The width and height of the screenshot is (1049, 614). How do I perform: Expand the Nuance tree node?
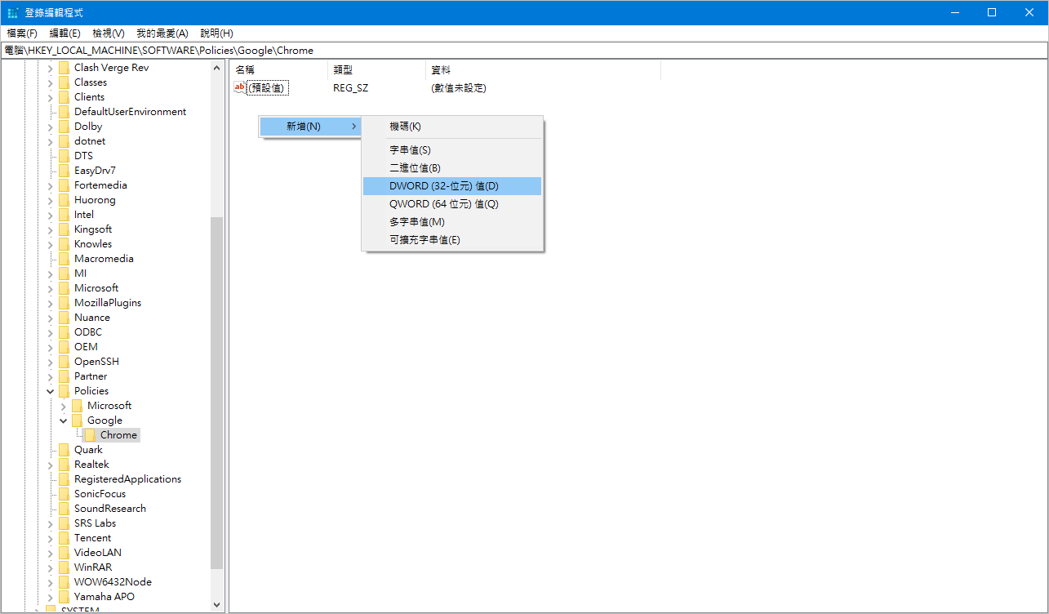(51, 318)
